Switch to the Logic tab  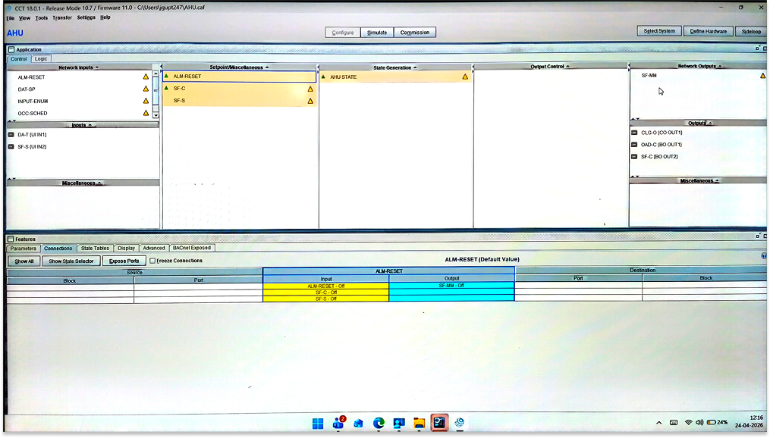click(x=41, y=59)
